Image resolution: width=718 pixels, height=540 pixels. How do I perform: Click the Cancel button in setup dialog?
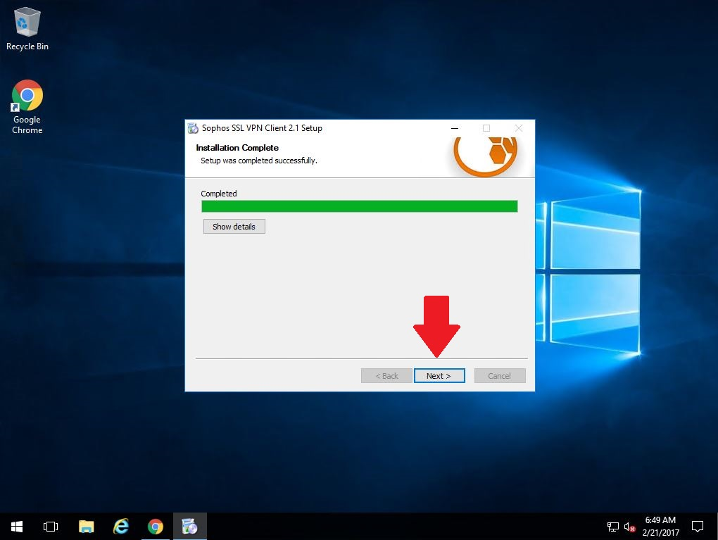tap(500, 375)
